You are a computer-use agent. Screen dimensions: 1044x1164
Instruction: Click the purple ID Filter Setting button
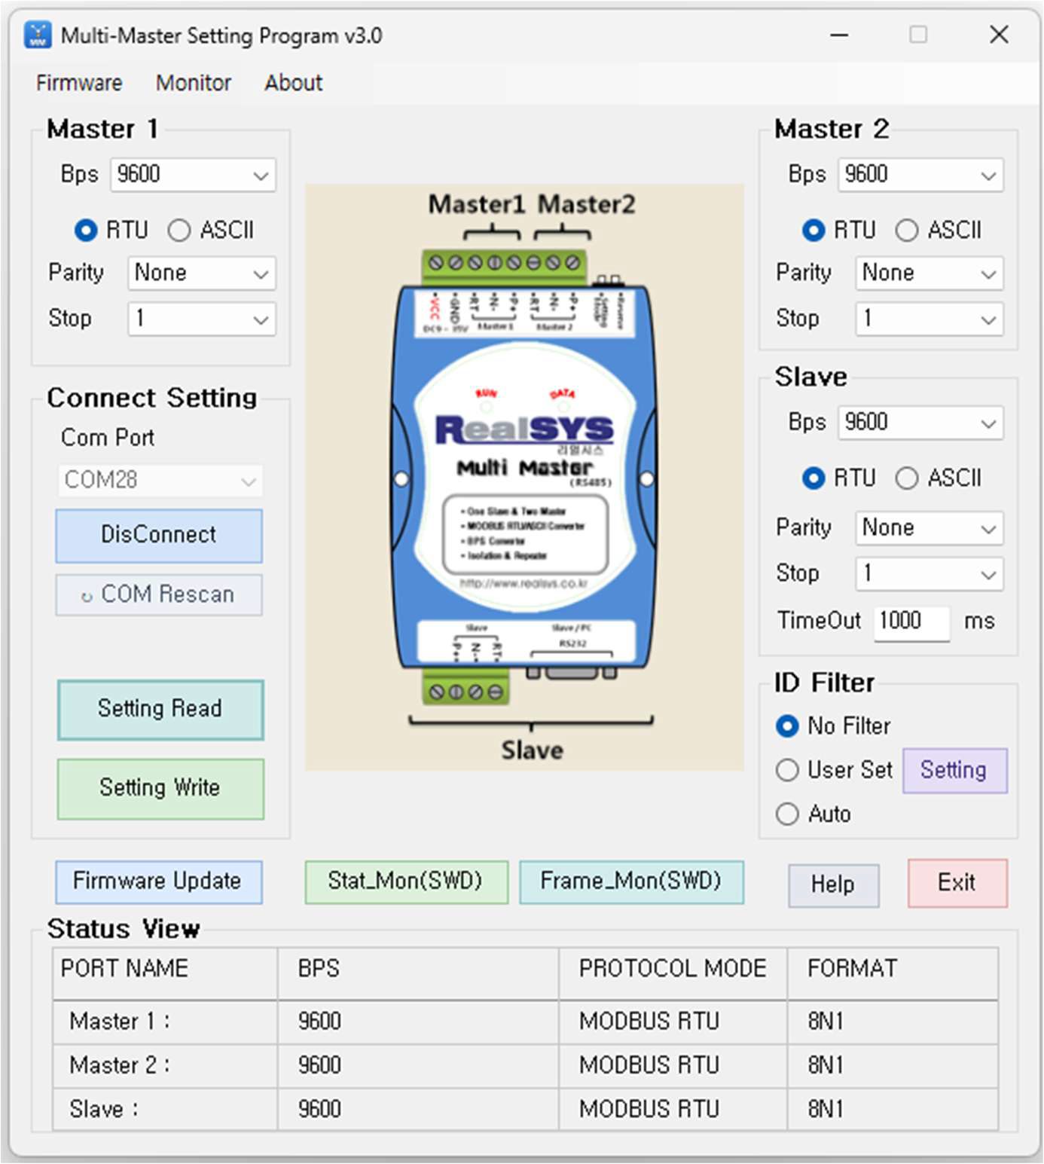coord(954,771)
